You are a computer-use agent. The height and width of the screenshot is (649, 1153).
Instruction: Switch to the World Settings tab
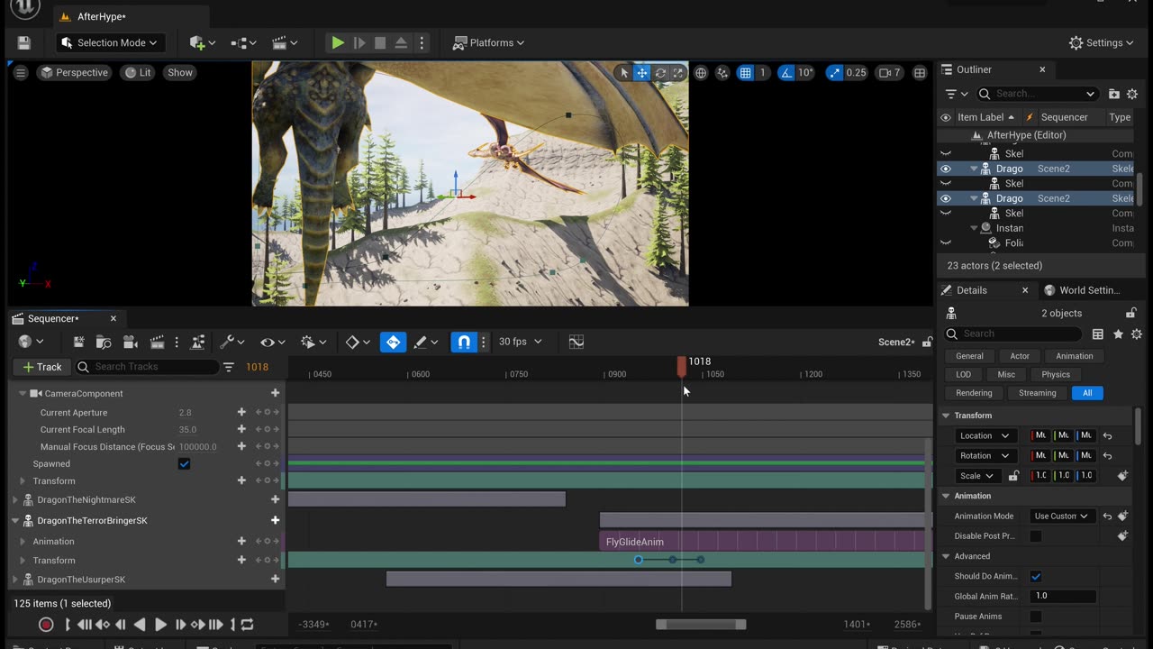click(x=1082, y=290)
